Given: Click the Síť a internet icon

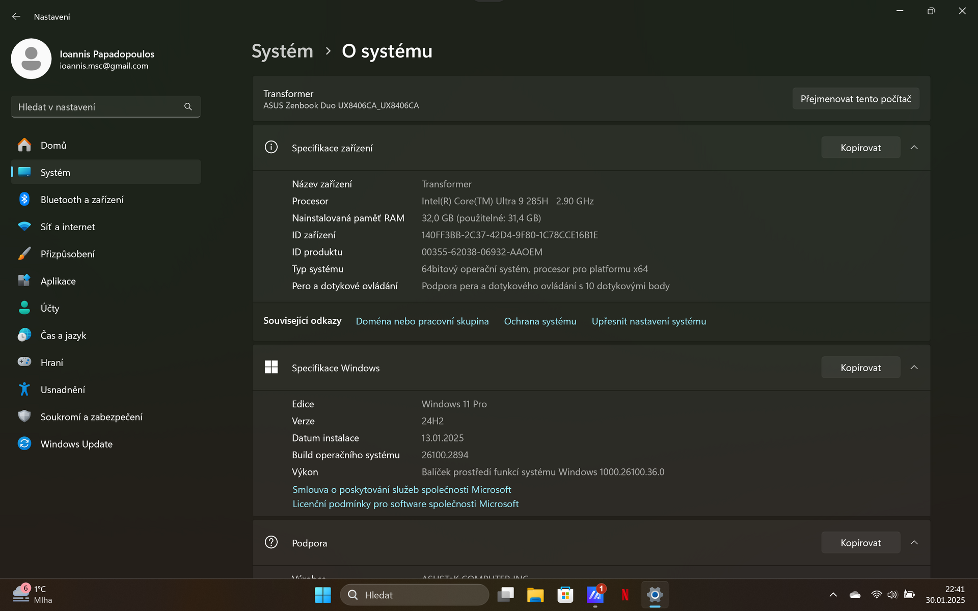Looking at the screenshot, I should (x=23, y=226).
